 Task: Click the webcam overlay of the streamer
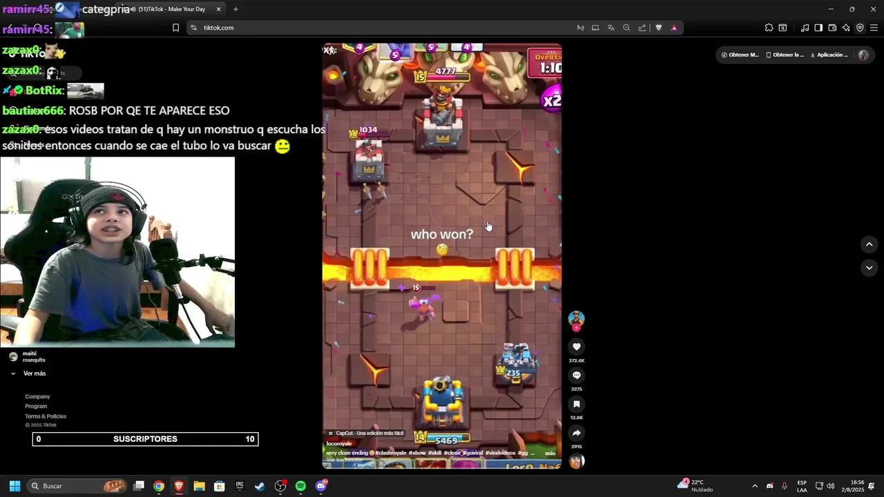pyautogui.click(x=117, y=252)
